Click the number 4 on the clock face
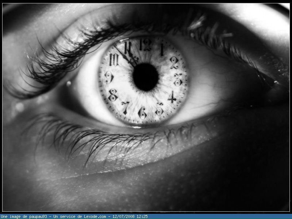Image resolution: width=292 pixels, height=219 pixels. [x=172, y=97]
